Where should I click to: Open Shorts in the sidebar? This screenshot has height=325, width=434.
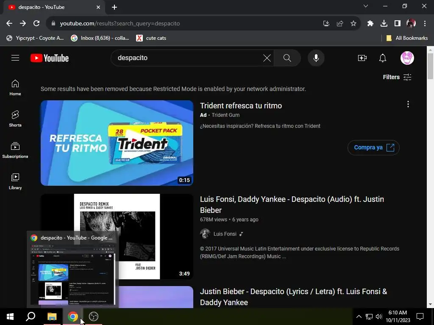(x=15, y=119)
